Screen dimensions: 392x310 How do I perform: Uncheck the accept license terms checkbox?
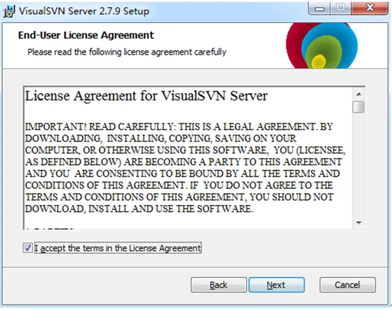pos(28,248)
